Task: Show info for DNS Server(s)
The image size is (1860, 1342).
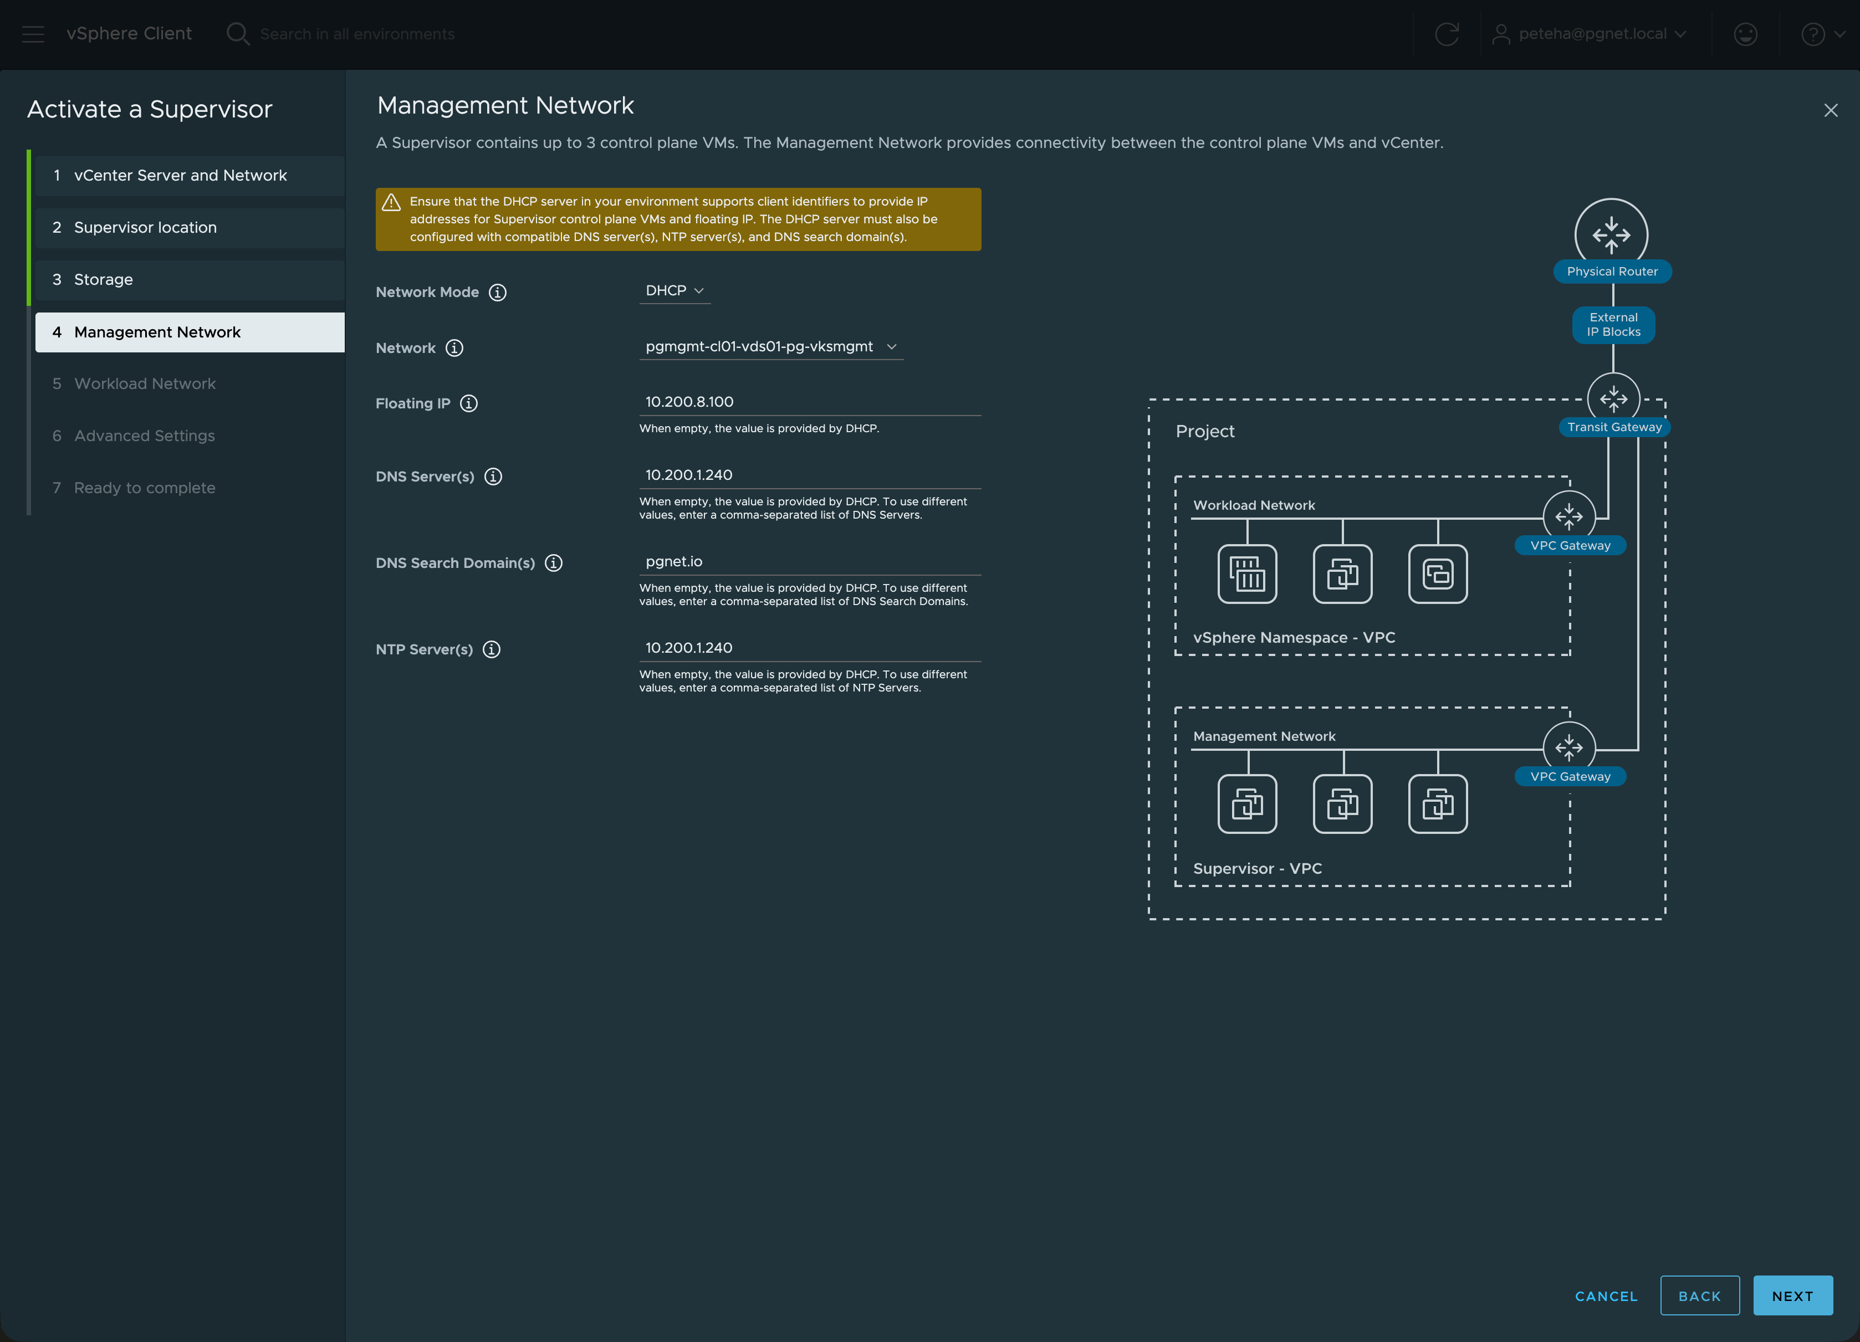Action: click(x=493, y=477)
